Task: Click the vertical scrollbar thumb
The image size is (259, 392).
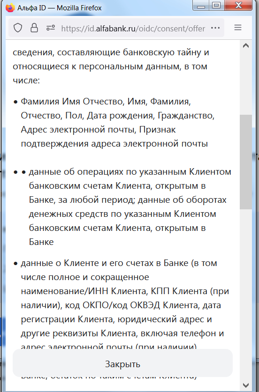Action: pyautogui.click(x=246, y=162)
